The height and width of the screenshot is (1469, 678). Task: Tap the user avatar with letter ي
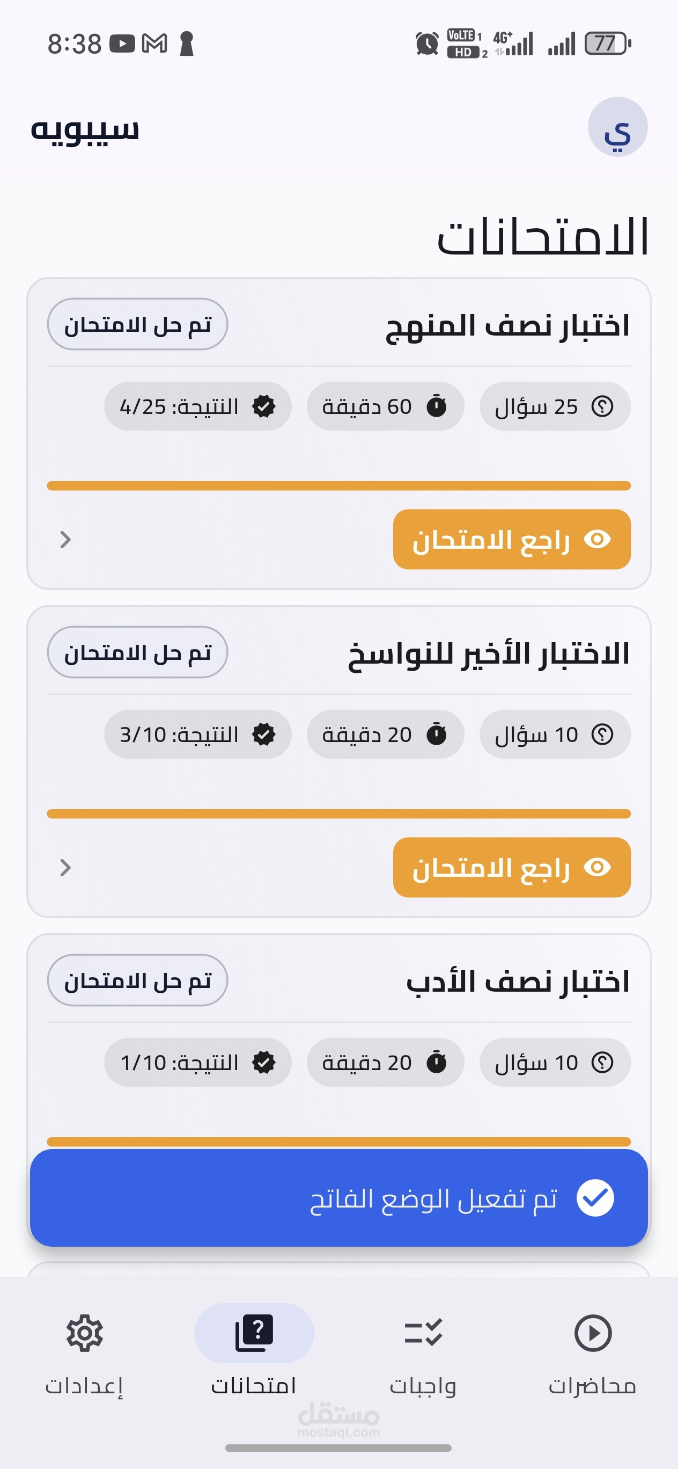617,127
